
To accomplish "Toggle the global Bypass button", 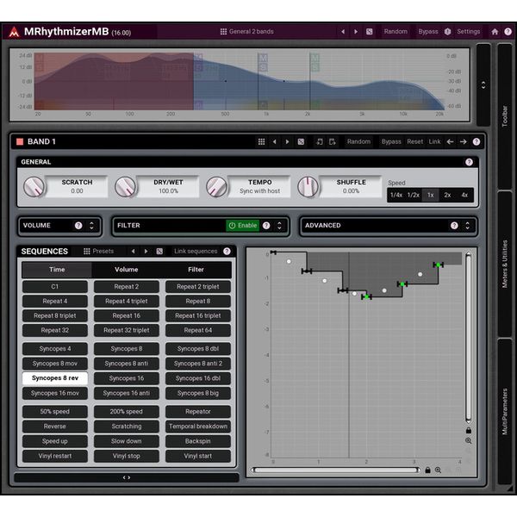I will (427, 32).
